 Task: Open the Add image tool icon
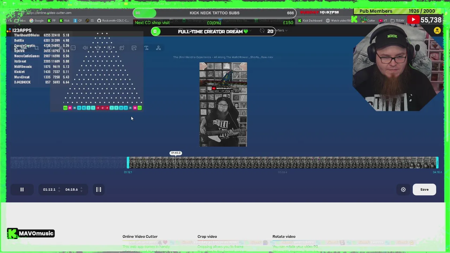pyautogui.click(x=134, y=48)
